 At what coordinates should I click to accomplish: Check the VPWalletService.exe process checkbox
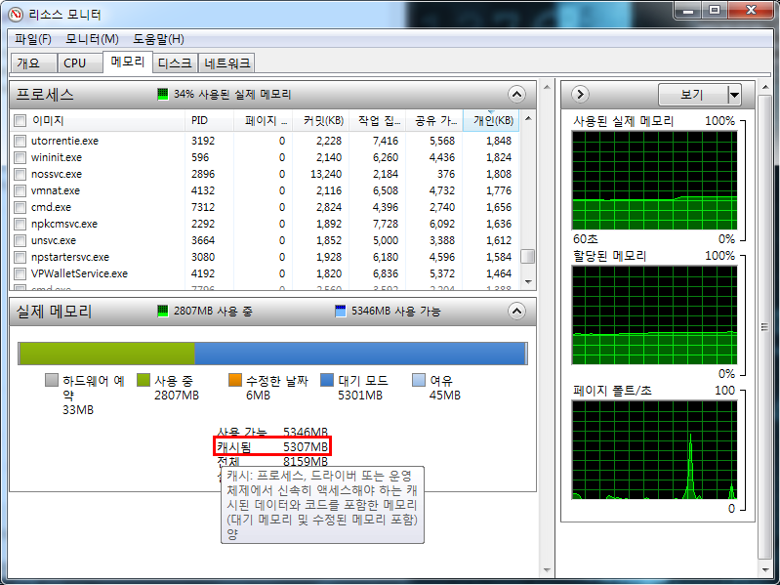(x=20, y=273)
